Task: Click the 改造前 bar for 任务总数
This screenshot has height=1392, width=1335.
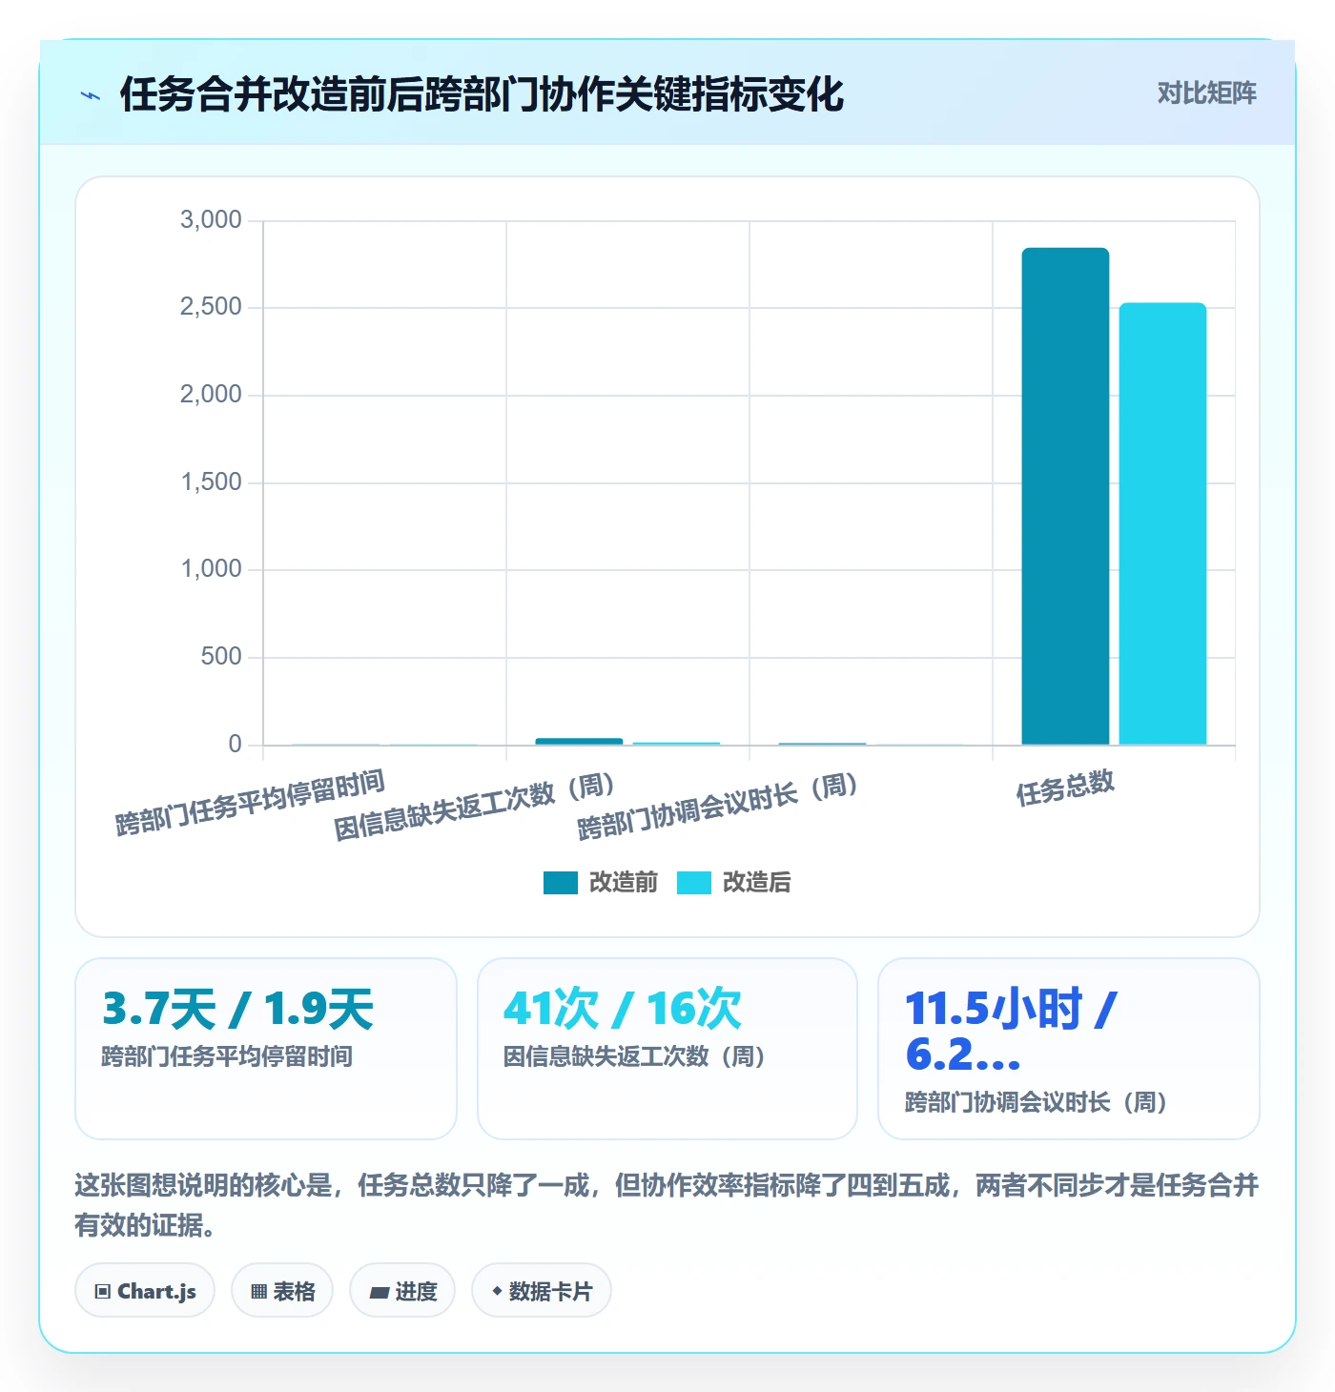Action: (1065, 496)
